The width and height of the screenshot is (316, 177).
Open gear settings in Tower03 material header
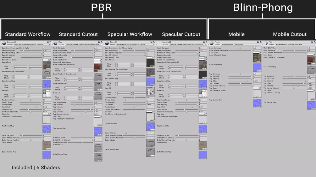pyautogui.click(x=154, y=42)
